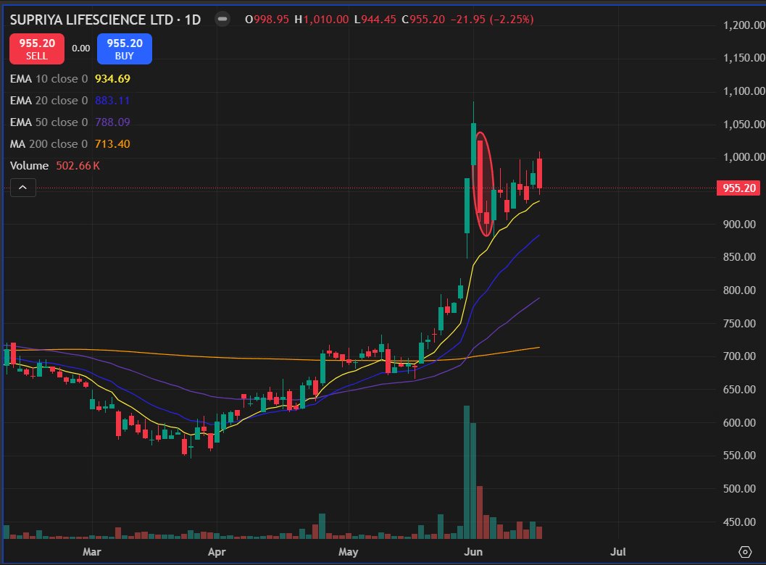Click the Volume value 502.66 K
The width and height of the screenshot is (766, 565).
click(78, 166)
